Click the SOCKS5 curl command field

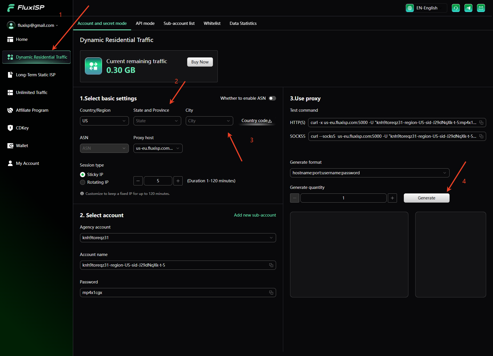tap(397, 136)
